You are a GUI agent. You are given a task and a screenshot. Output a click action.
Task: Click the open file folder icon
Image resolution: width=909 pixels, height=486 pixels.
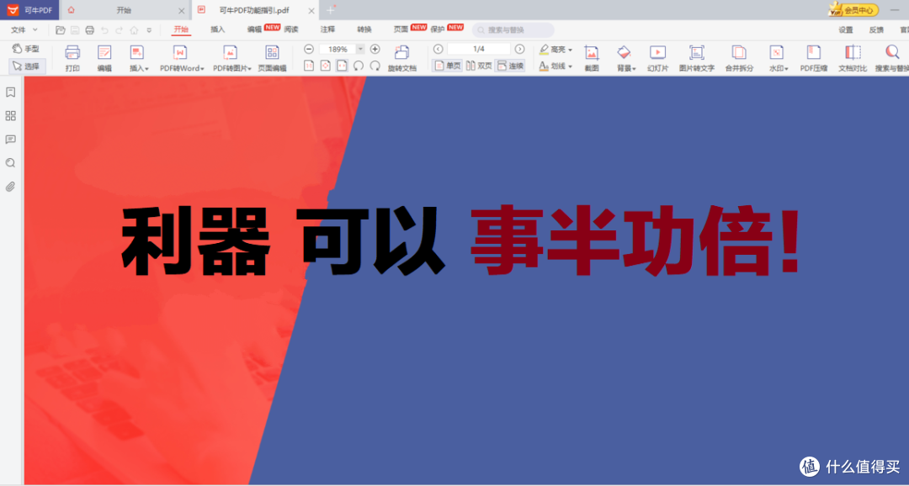click(x=61, y=30)
